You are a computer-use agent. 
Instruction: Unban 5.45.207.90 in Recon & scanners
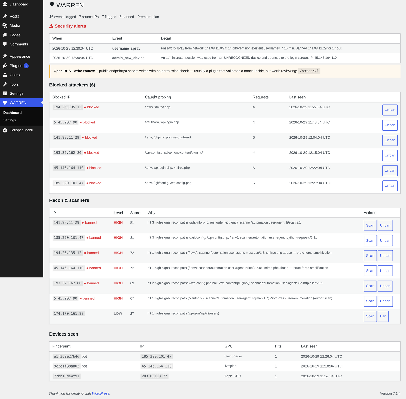(385, 301)
